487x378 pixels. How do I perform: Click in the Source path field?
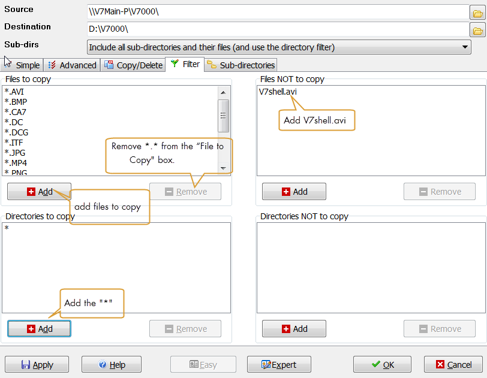tap(276, 12)
